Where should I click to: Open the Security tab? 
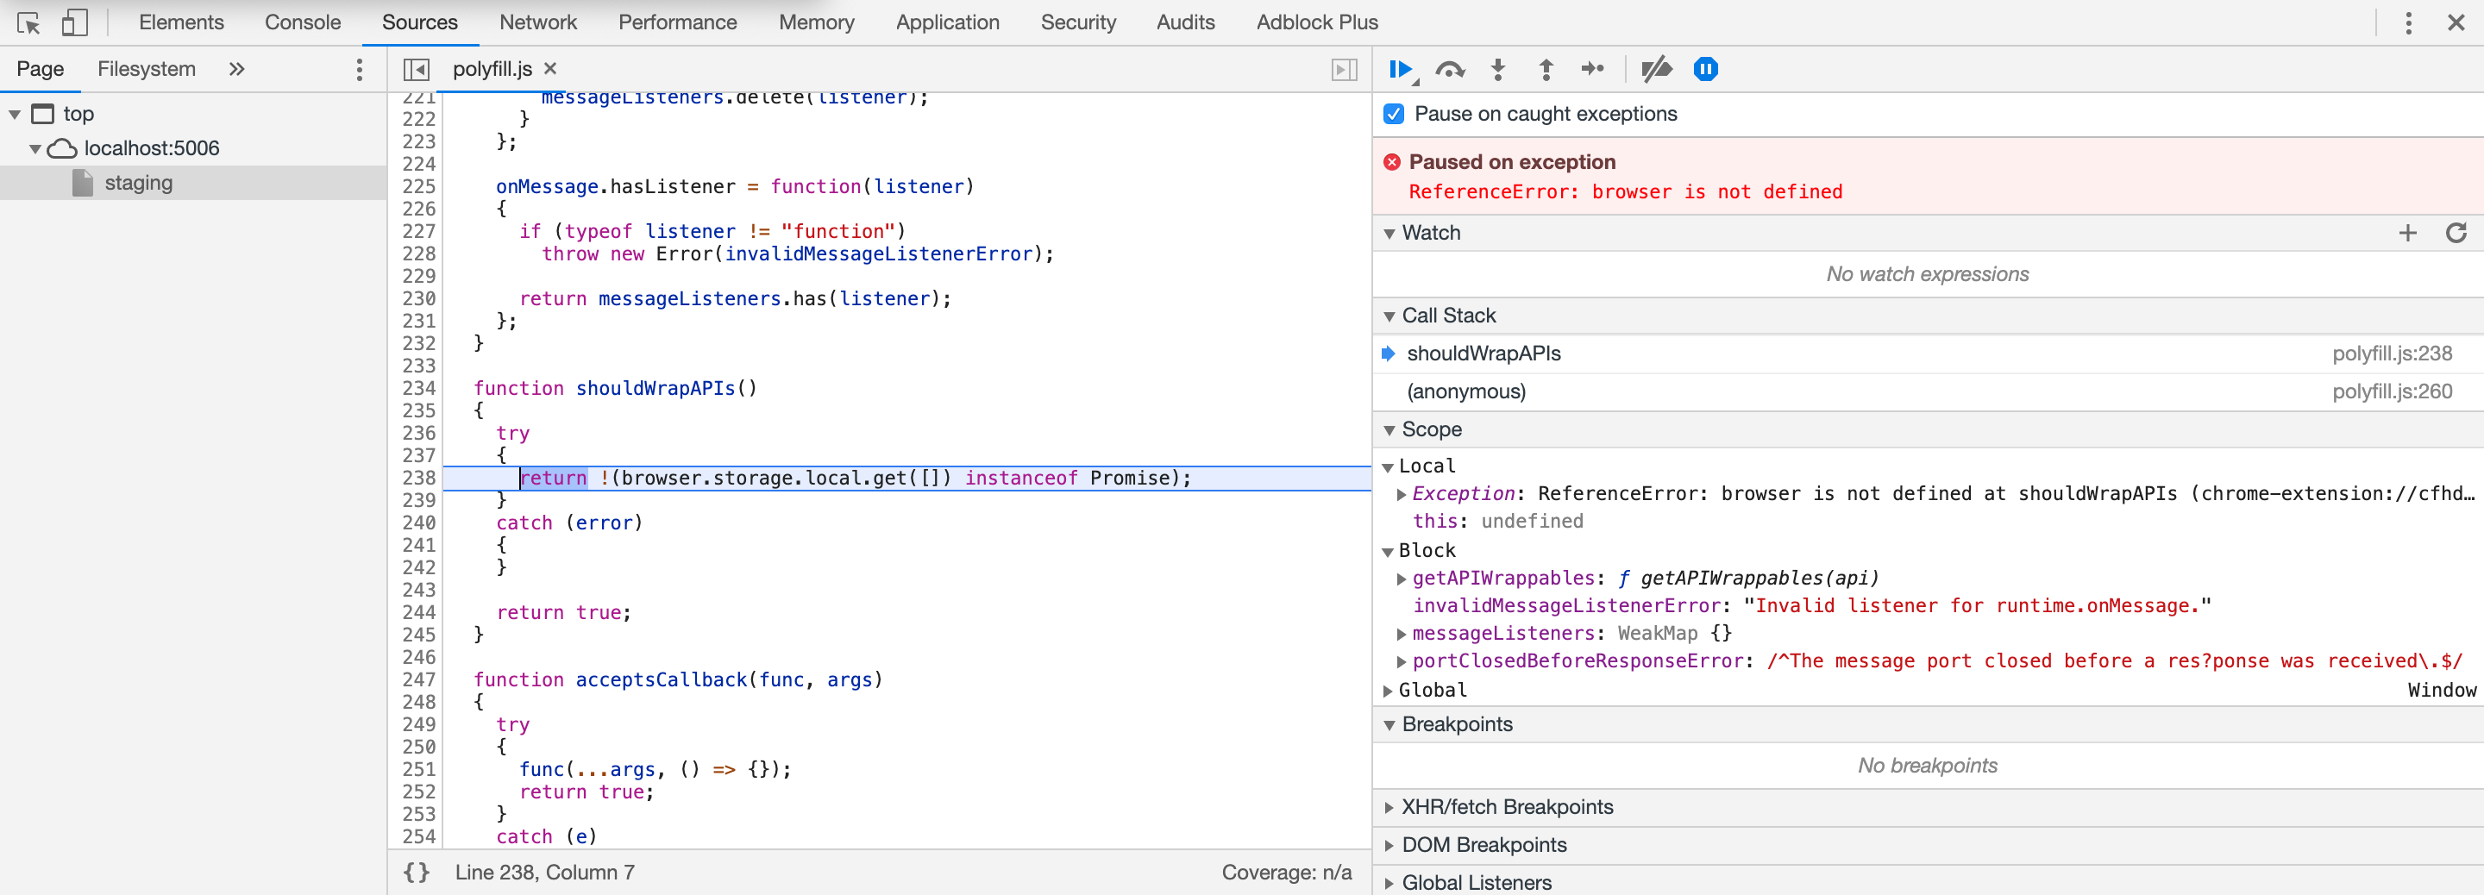tap(1078, 22)
